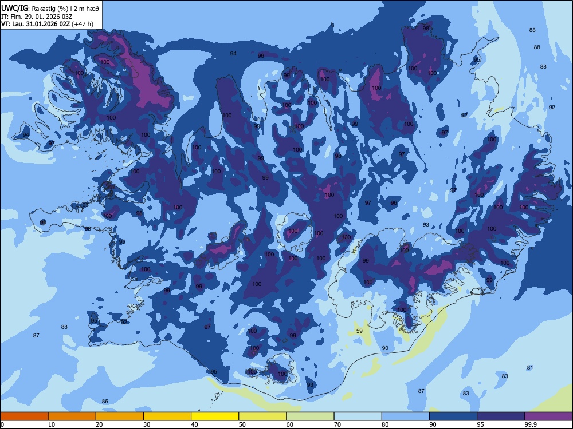Click the purple above-99.9 legend swatch

[x=548, y=416]
